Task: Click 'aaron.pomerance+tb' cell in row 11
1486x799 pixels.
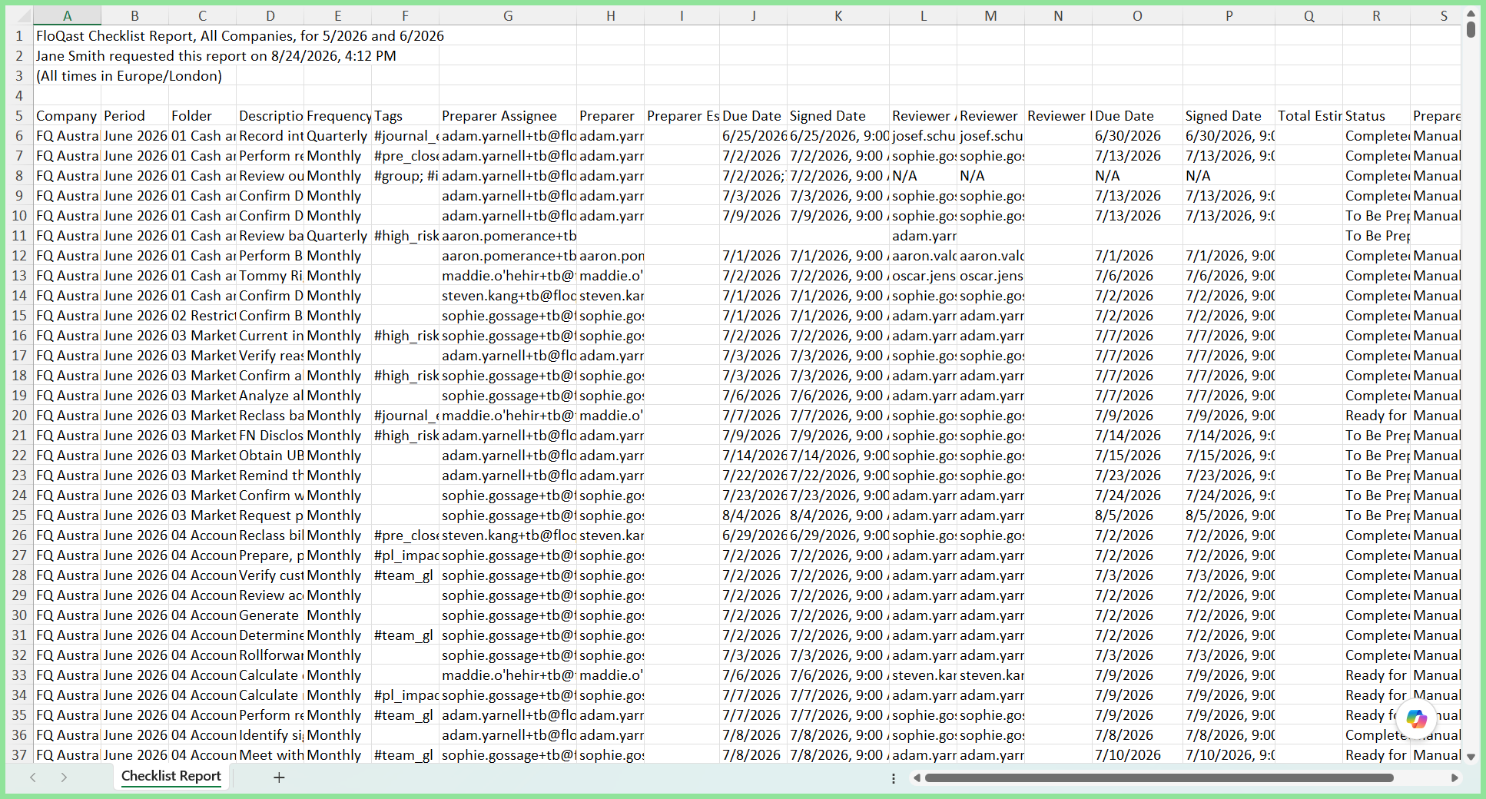Action: (508, 236)
